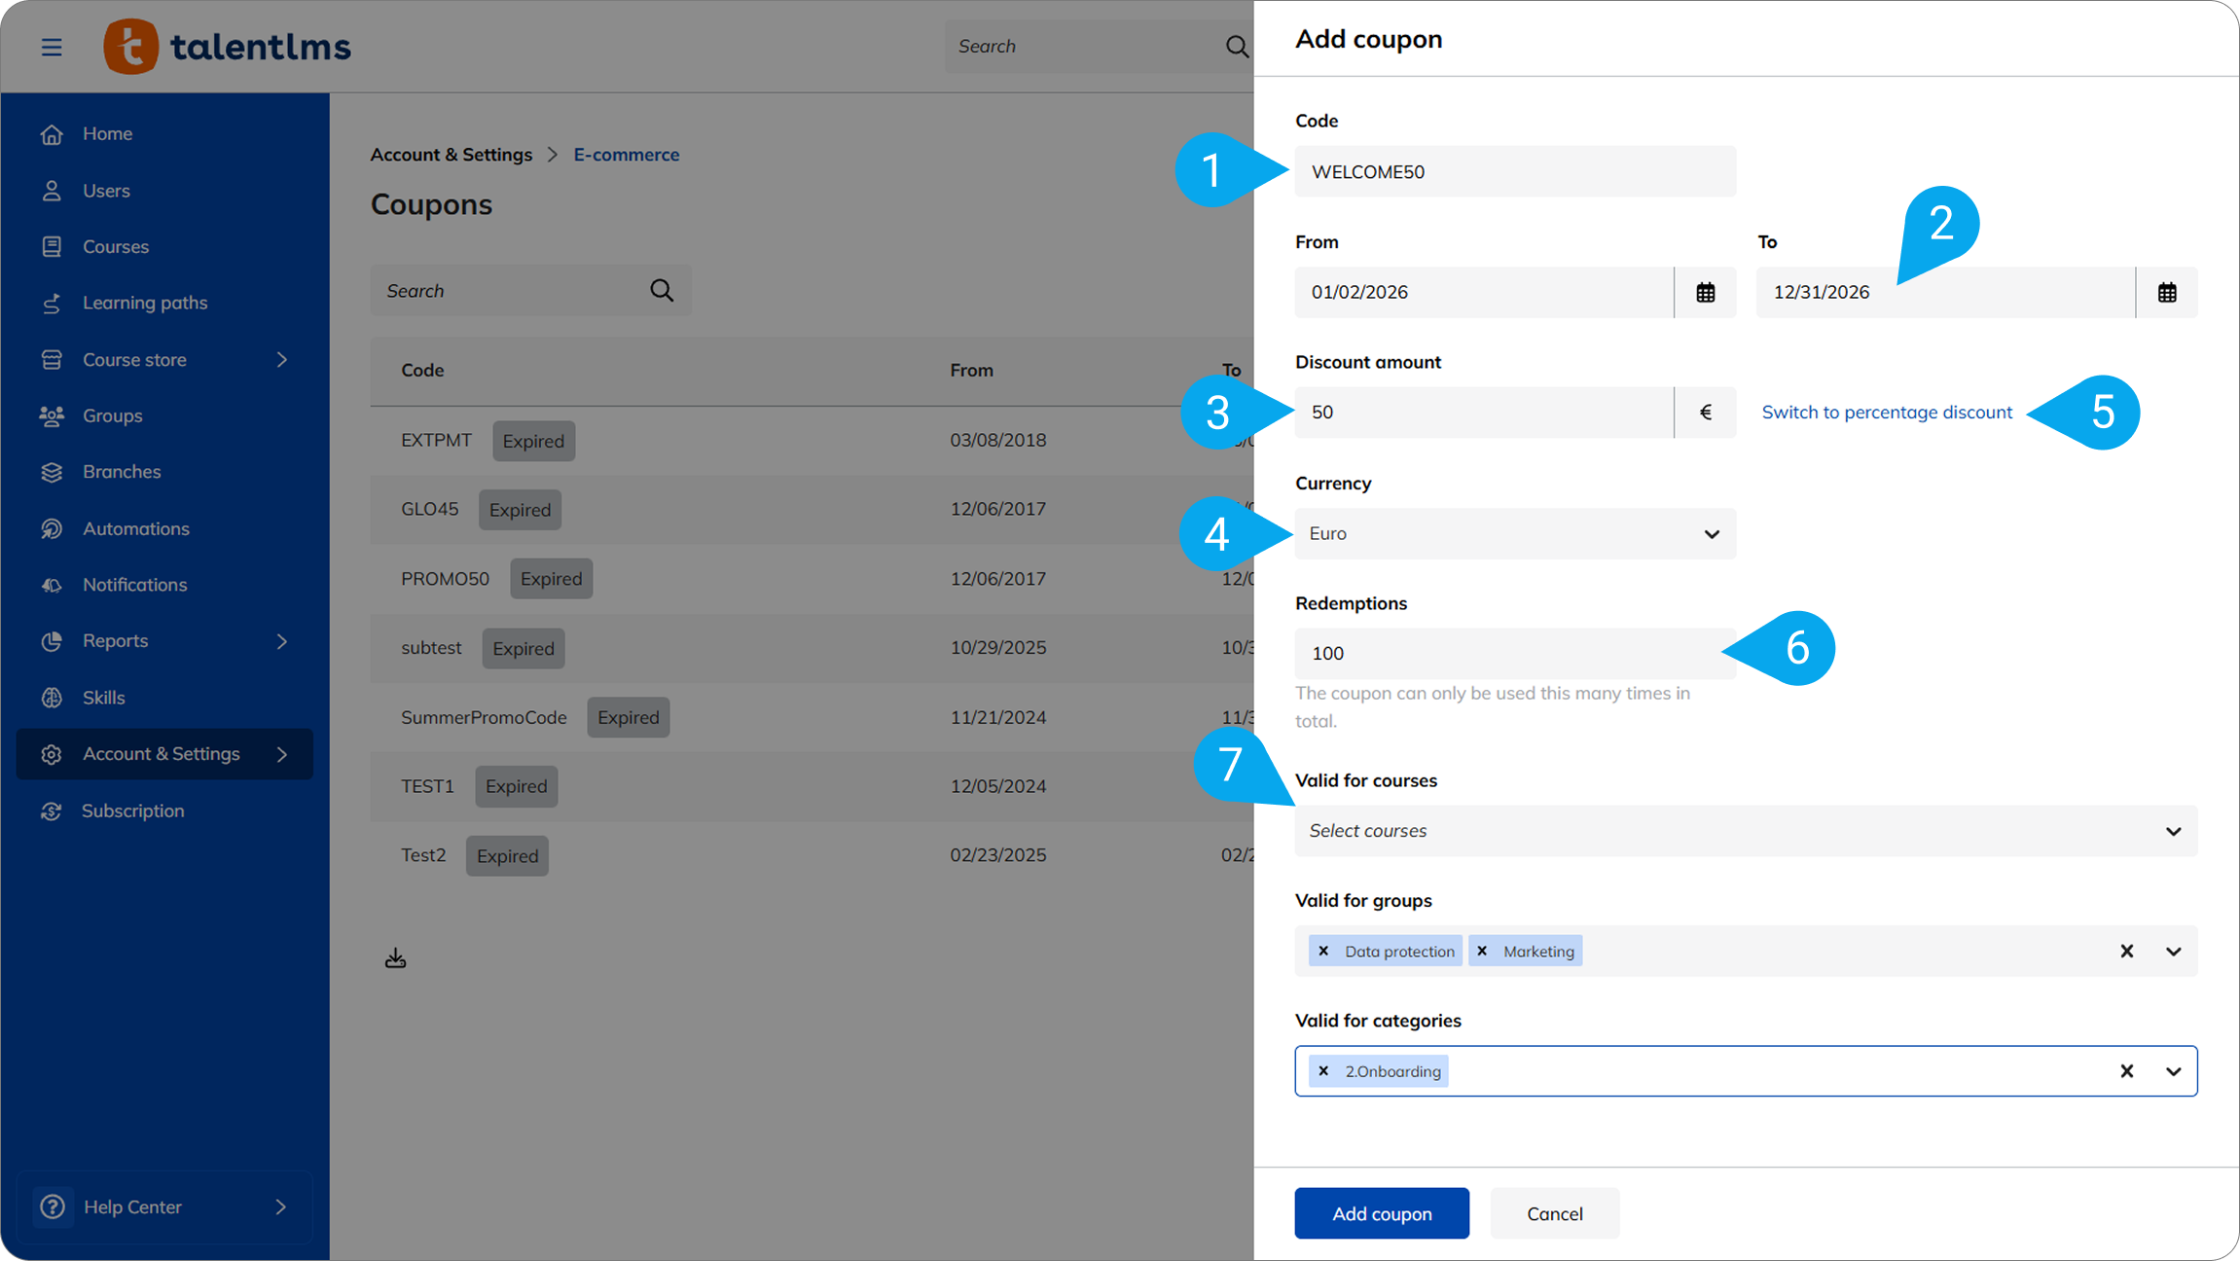Open the To date calendar picker
The height and width of the screenshot is (1261, 2240).
2166,292
